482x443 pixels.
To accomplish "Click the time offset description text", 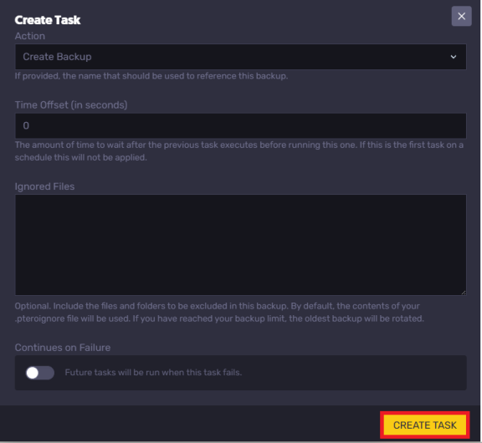I will pos(239,151).
